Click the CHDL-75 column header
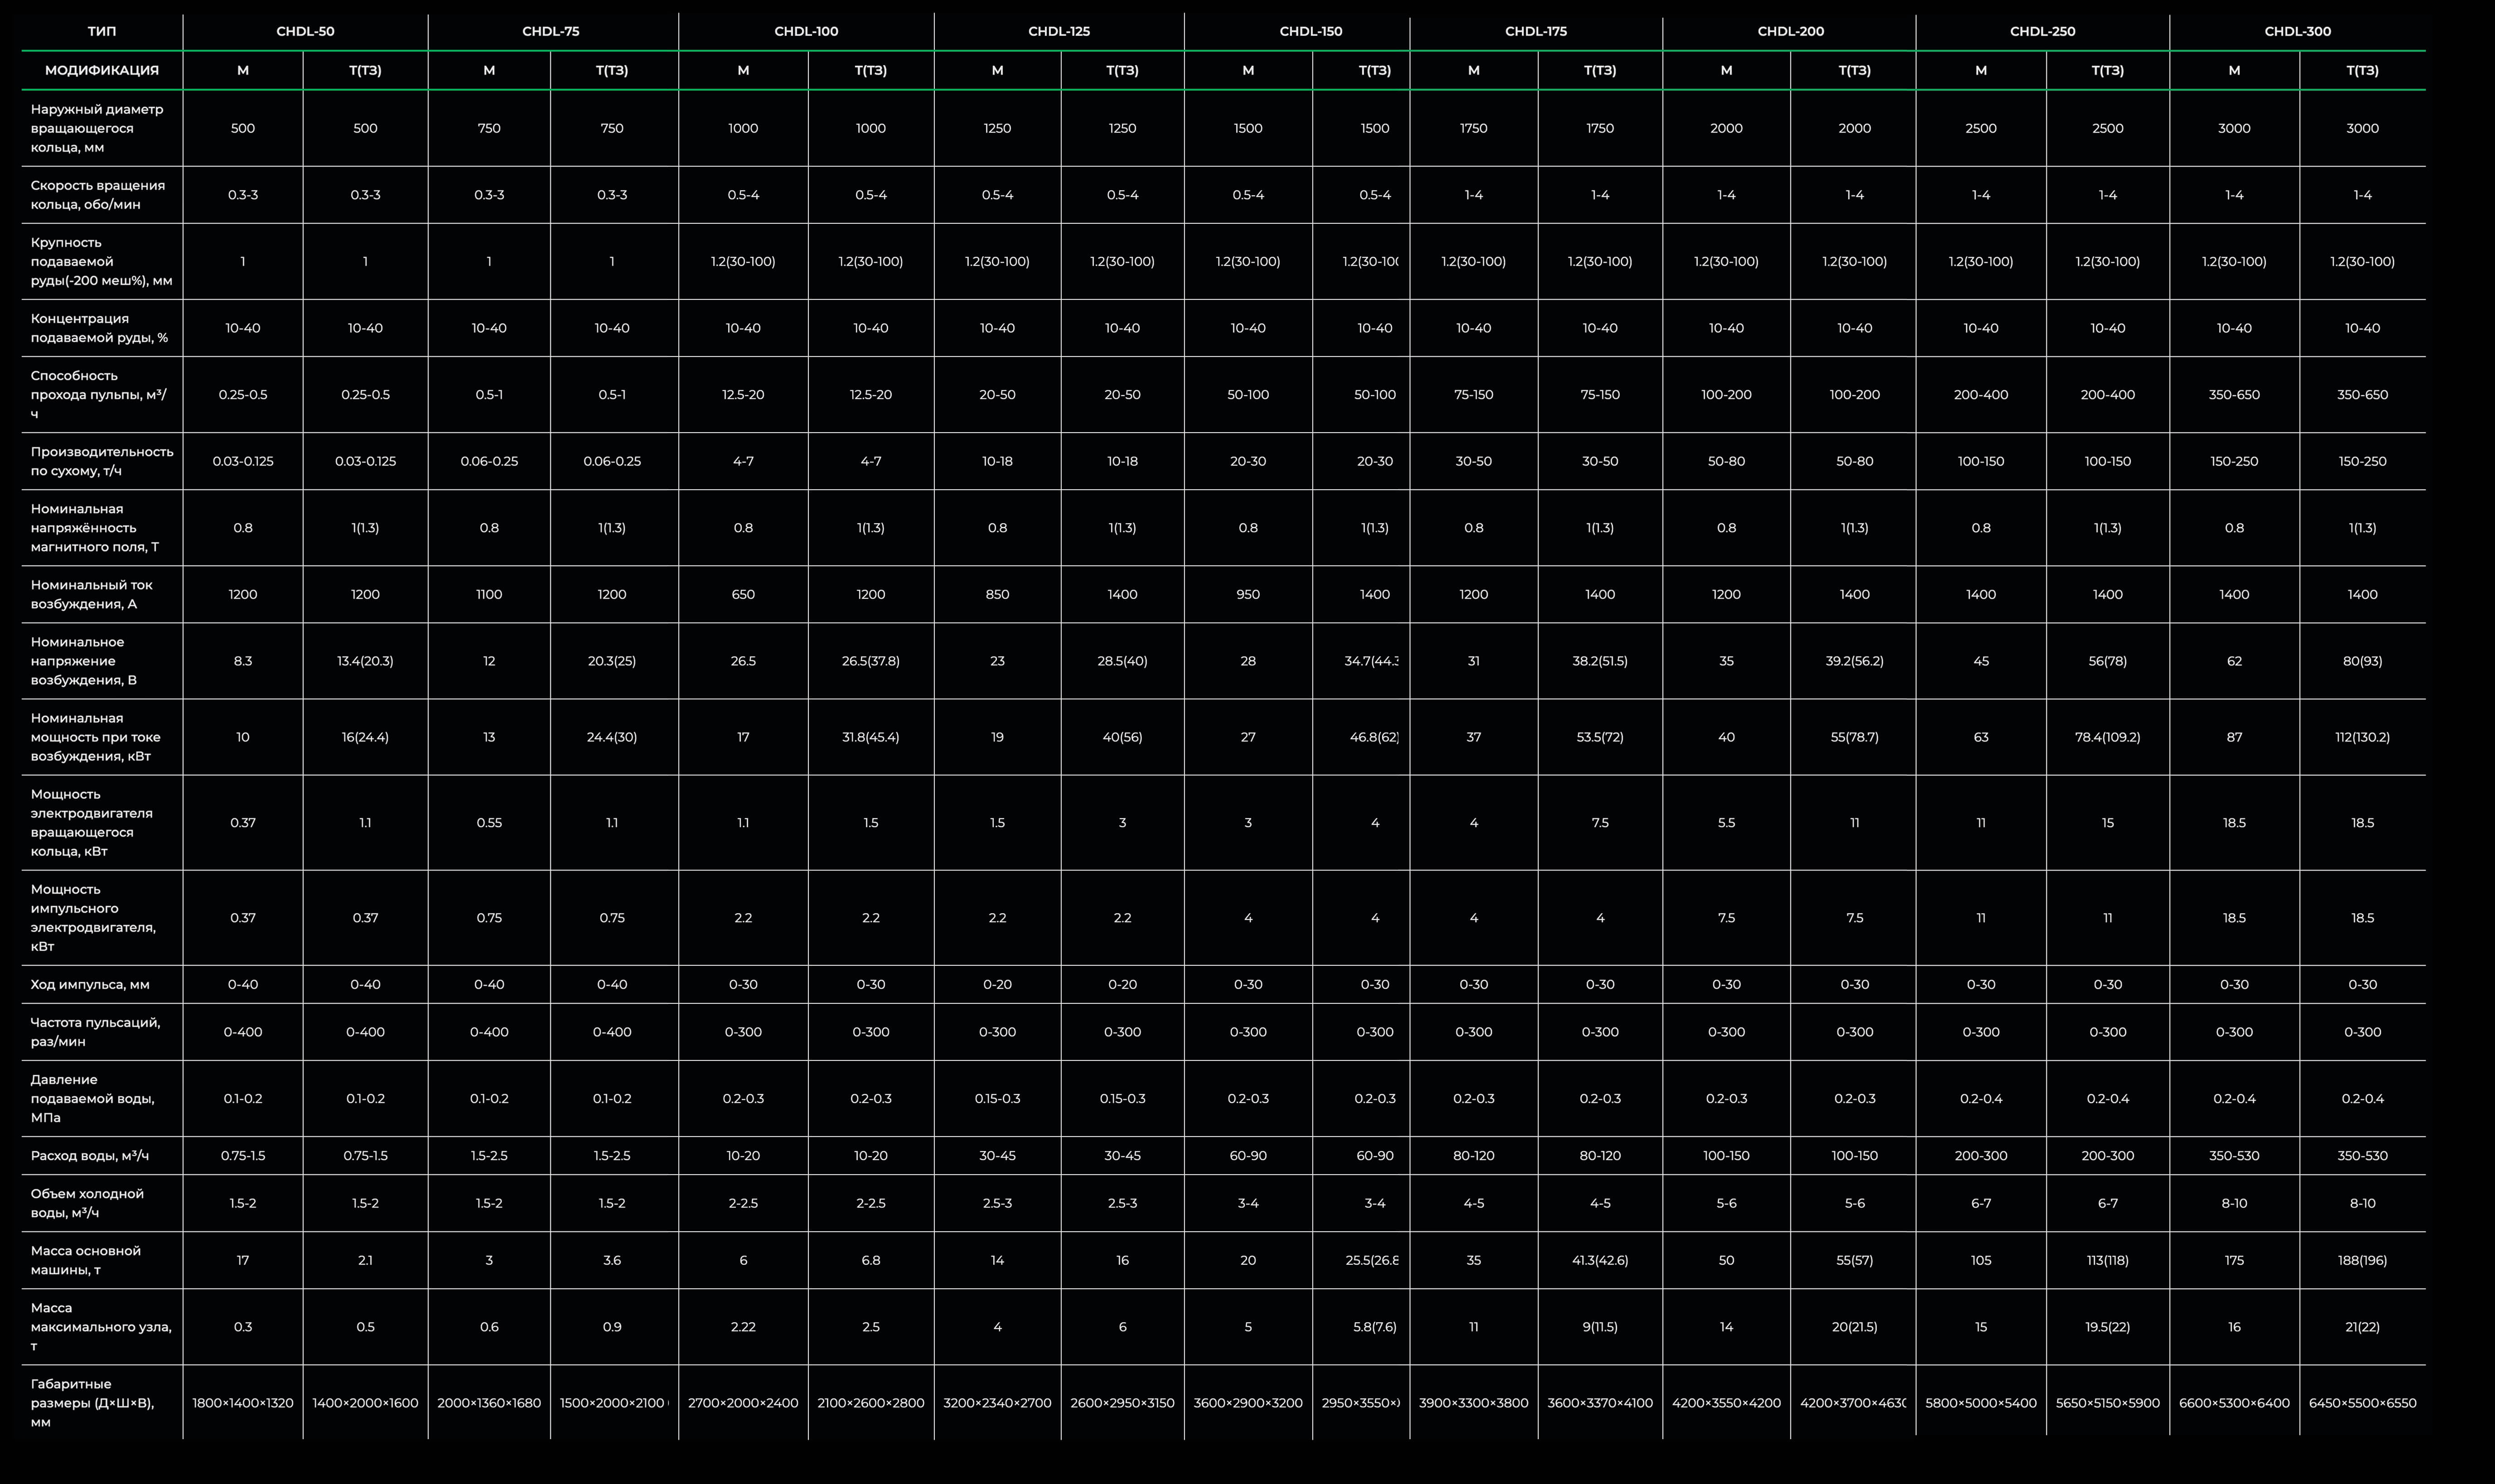This screenshot has width=2495, height=1484. (550, 31)
